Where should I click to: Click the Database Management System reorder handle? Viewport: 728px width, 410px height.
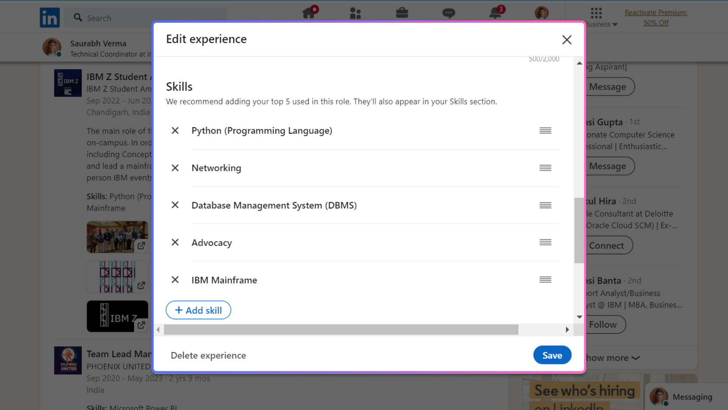click(x=545, y=205)
